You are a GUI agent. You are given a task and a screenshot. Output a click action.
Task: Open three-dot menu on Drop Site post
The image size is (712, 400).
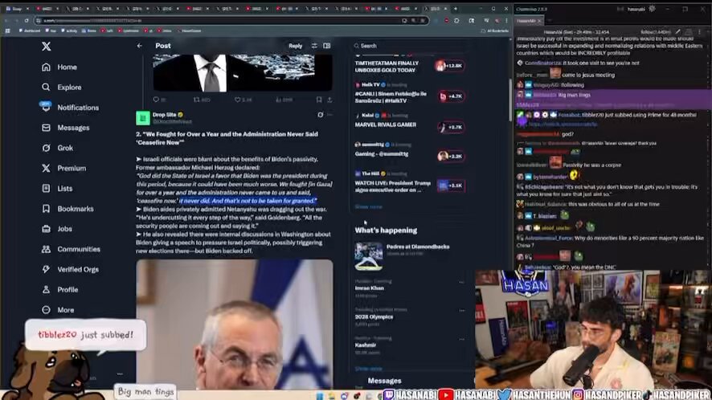[330, 115]
